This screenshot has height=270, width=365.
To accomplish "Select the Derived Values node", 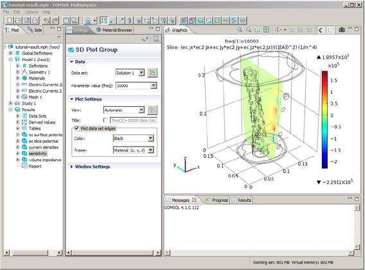I will (42, 122).
